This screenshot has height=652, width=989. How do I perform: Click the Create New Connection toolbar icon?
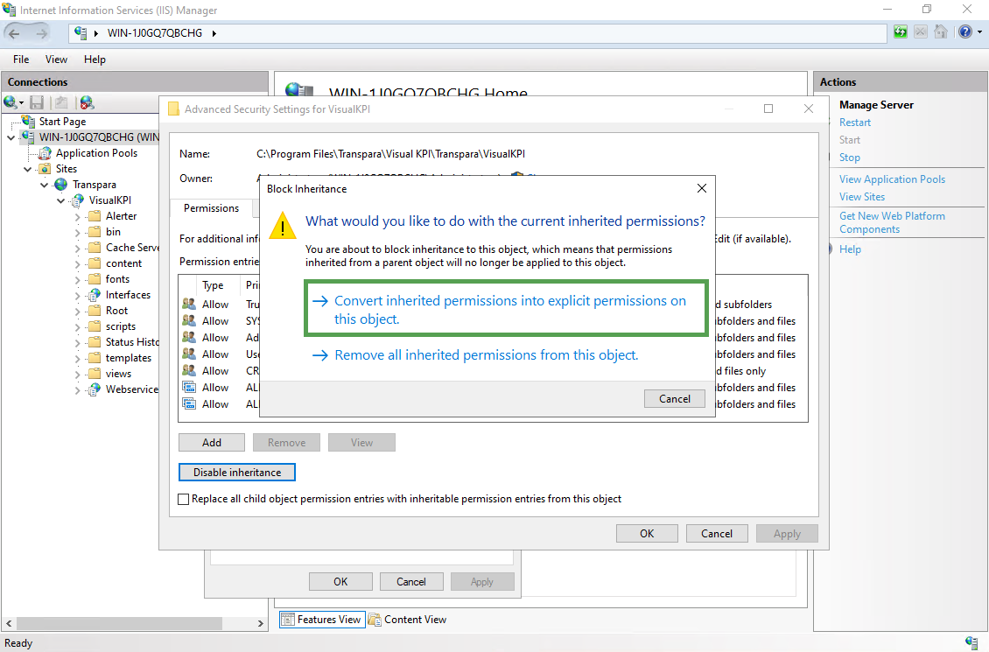pos(11,102)
